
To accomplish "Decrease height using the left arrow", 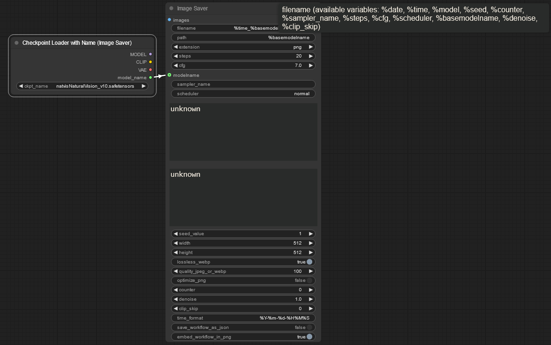I will click(176, 253).
